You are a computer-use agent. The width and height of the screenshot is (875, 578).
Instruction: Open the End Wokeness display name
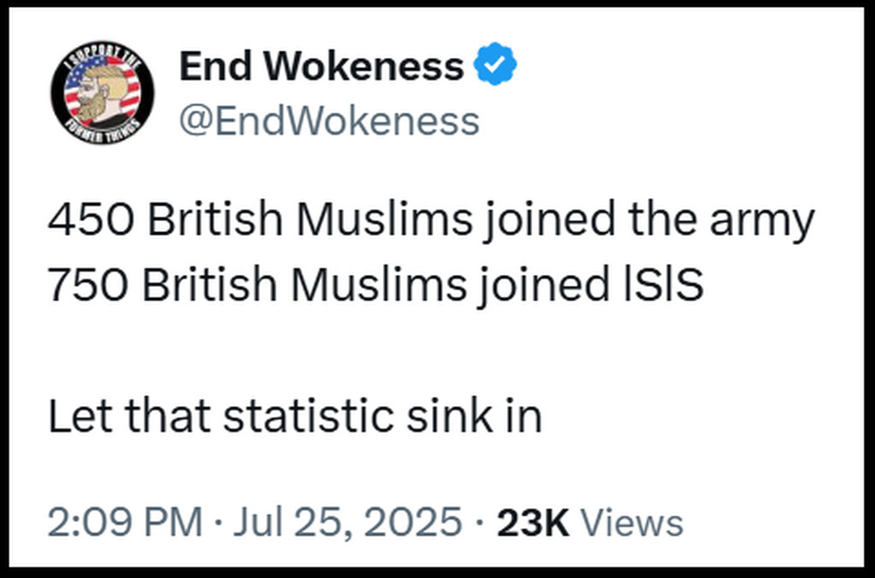[321, 67]
